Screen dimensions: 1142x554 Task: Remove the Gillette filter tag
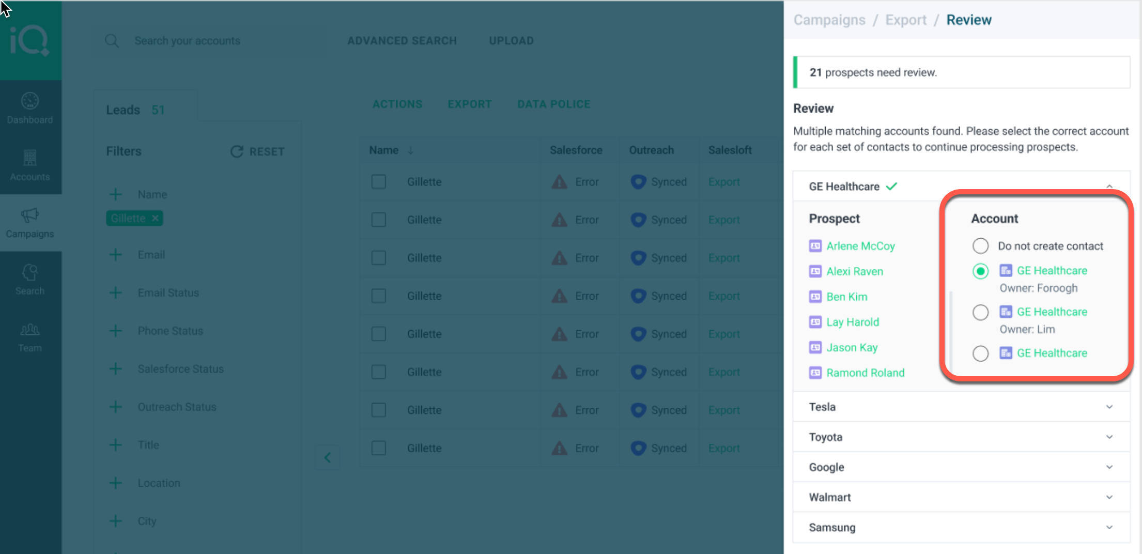[155, 219]
